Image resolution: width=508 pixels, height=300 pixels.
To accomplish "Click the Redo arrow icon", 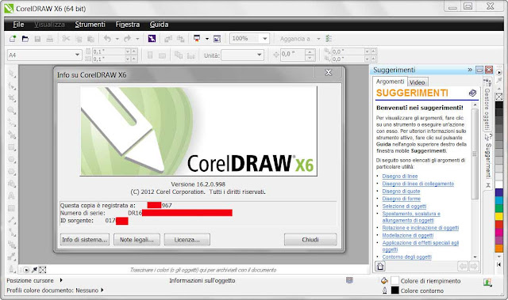I will click(127, 39).
